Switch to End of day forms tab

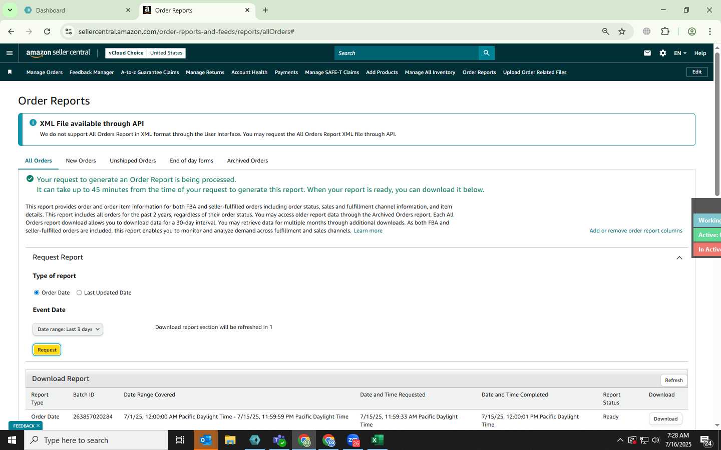click(191, 160)
